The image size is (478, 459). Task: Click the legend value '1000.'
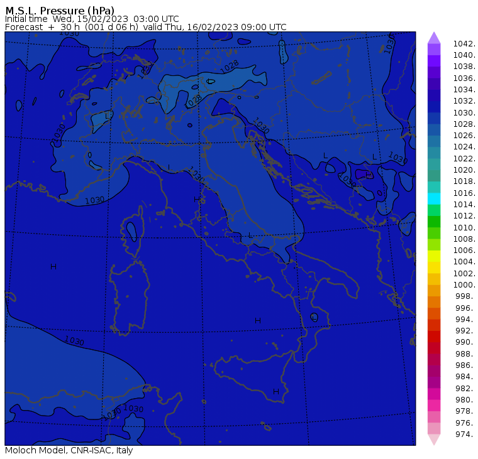(464, 285)
